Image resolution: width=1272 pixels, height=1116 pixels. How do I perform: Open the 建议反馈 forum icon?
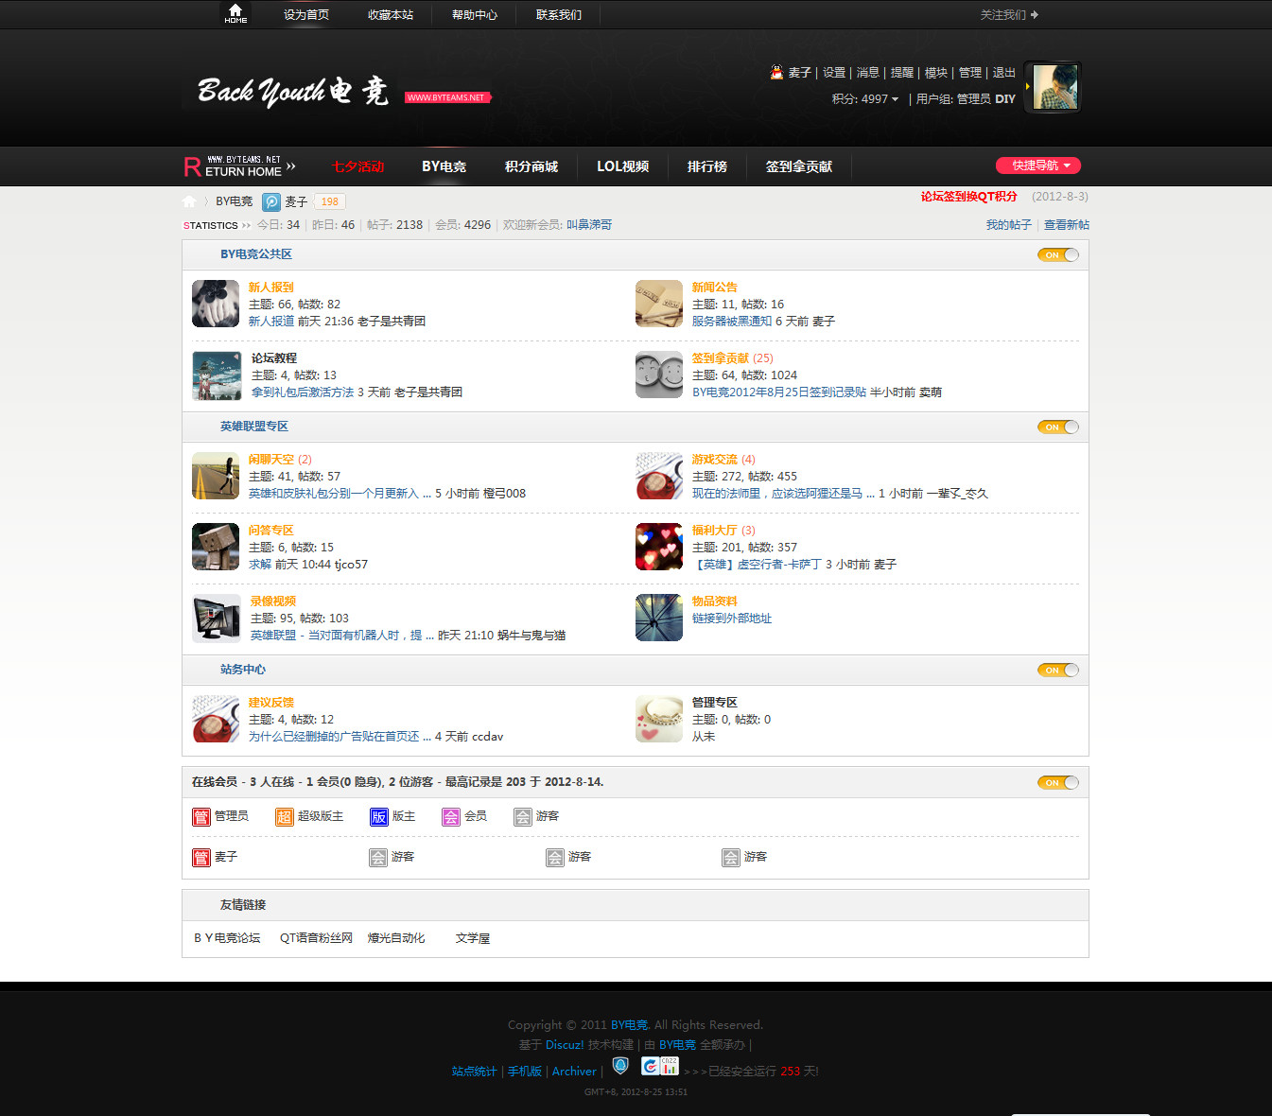point(216,719)
